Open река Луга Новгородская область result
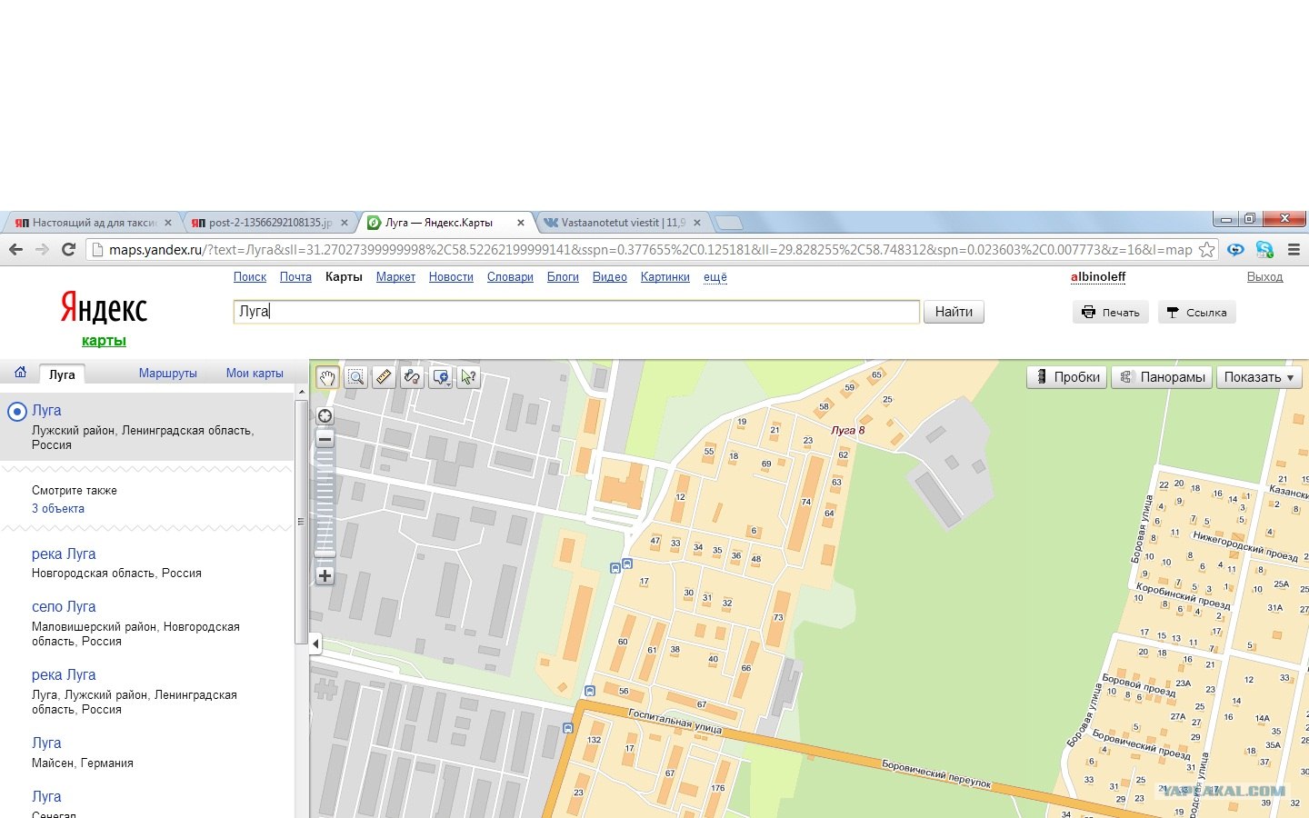 64,554
